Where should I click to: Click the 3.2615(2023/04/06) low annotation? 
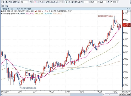click(x=29, y=88)
